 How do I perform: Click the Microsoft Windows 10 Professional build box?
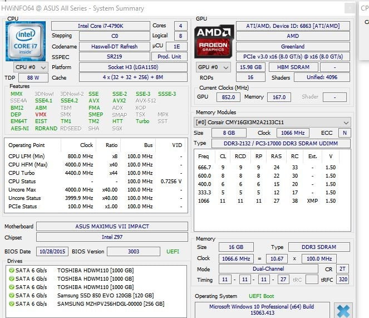(262, 310)
